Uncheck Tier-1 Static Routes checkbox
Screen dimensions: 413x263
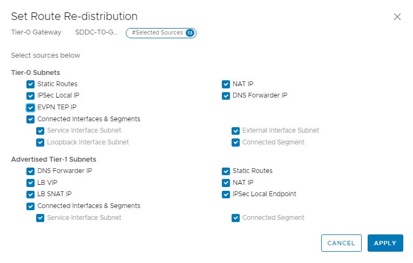(x=226, y=171)
